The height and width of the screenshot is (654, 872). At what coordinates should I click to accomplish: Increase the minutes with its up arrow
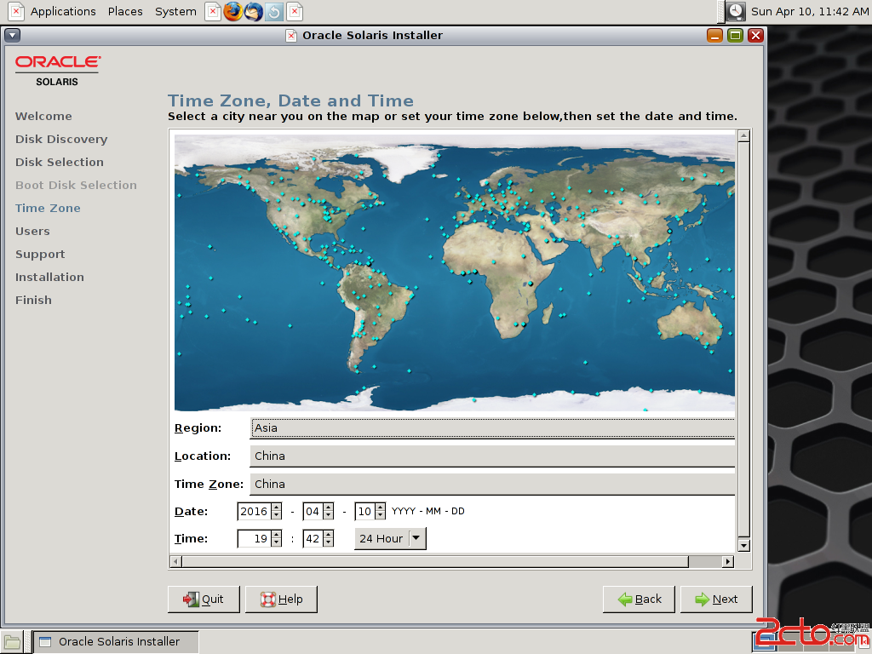point(328,535)
